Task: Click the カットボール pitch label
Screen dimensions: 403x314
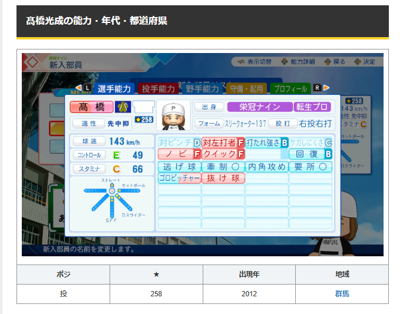Action: tap(133, 185)
